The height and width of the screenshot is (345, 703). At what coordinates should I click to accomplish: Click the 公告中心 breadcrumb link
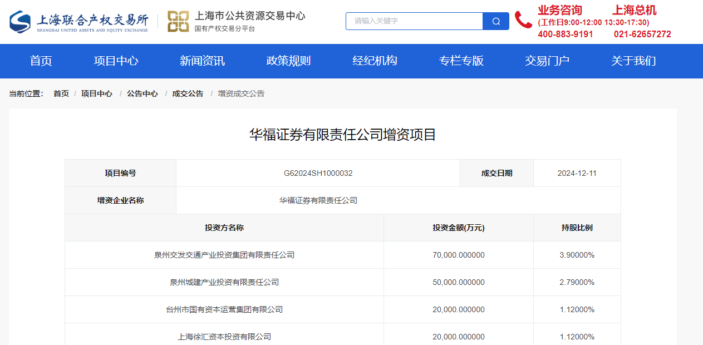point(142,93)
